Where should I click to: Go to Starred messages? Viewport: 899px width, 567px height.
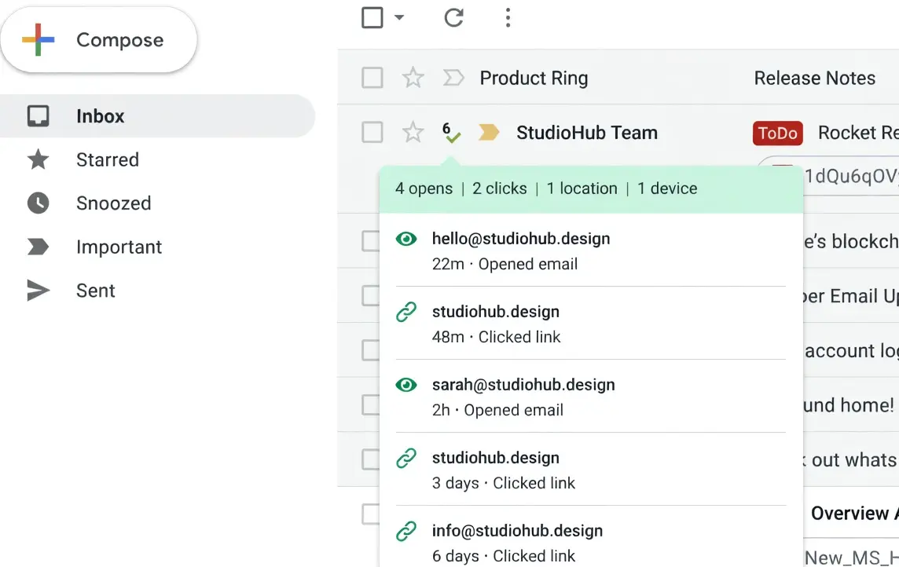[107, 159]
